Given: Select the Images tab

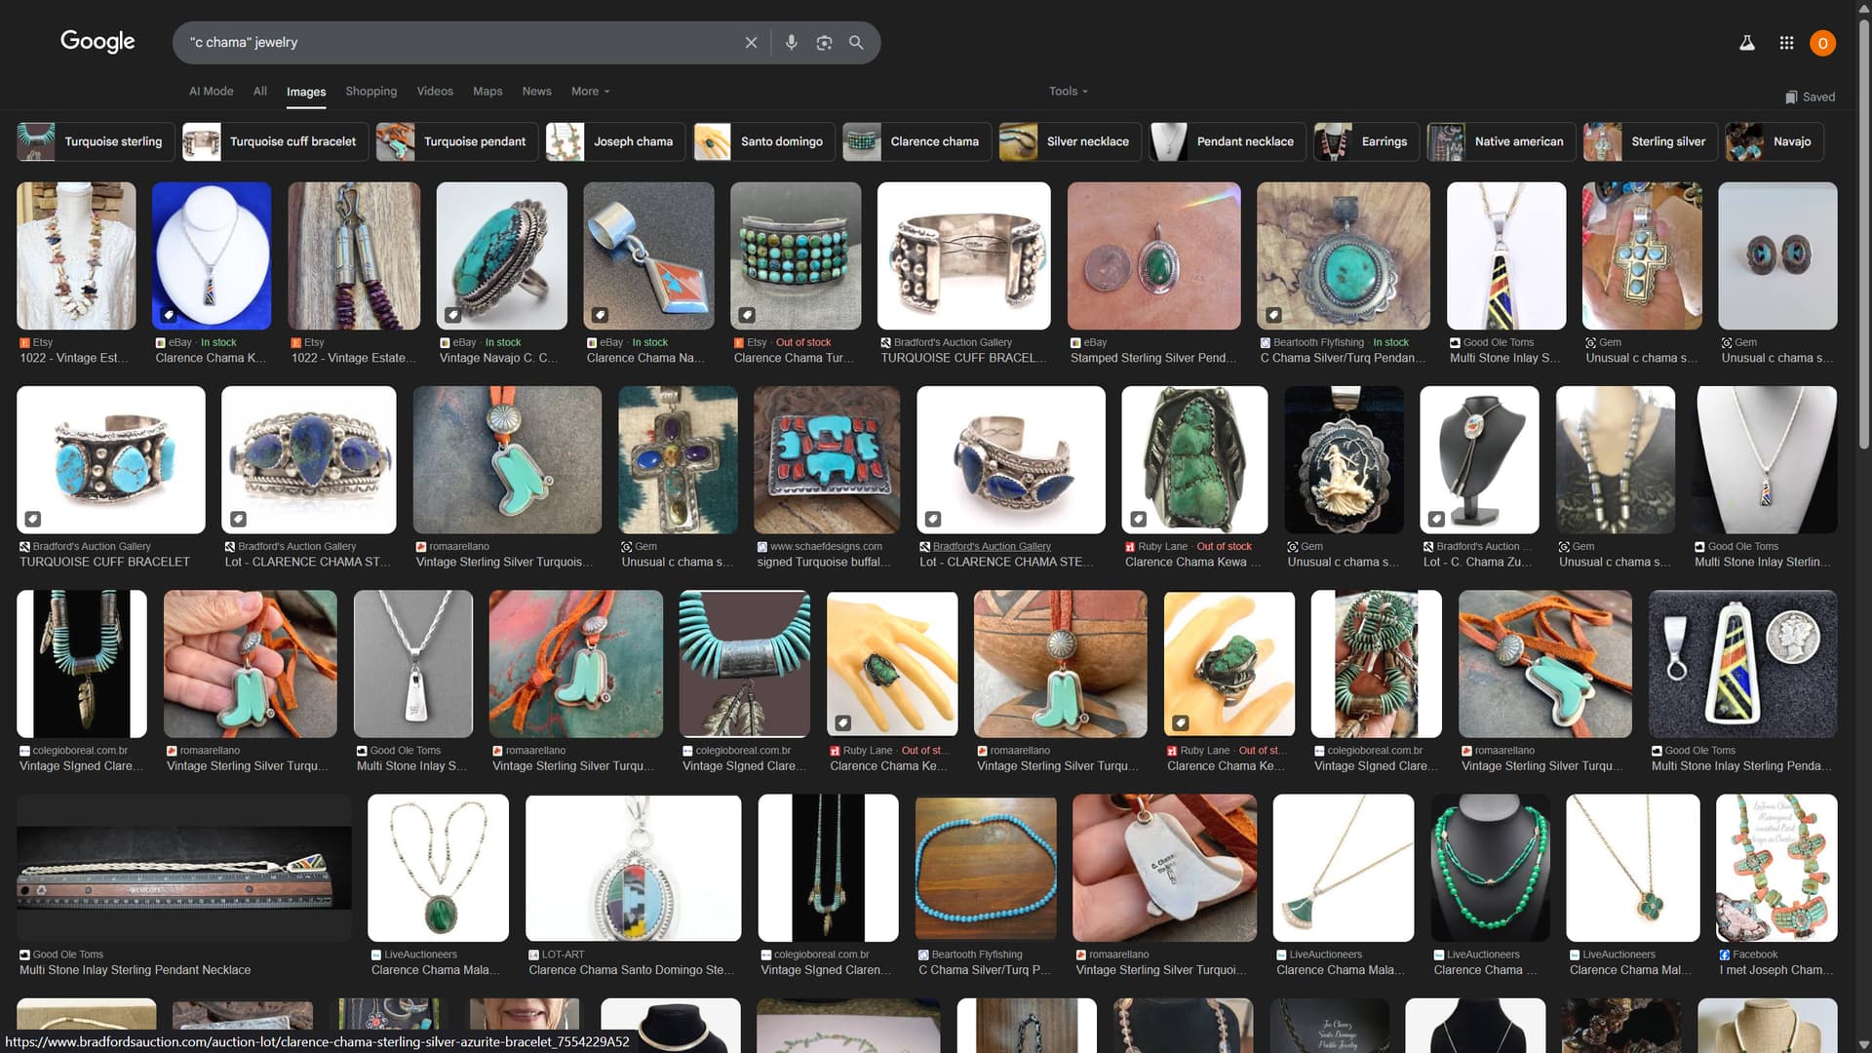Looking at the screenshot, I should click(x=306, y=92).
